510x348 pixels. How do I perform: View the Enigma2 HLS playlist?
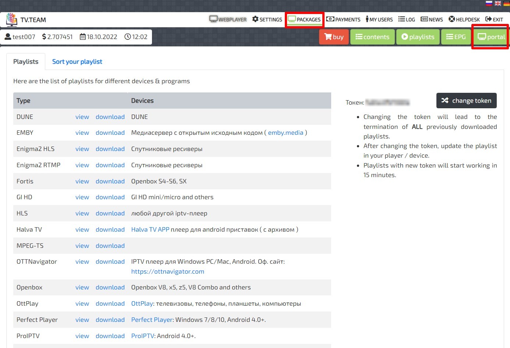click(82, 149)
